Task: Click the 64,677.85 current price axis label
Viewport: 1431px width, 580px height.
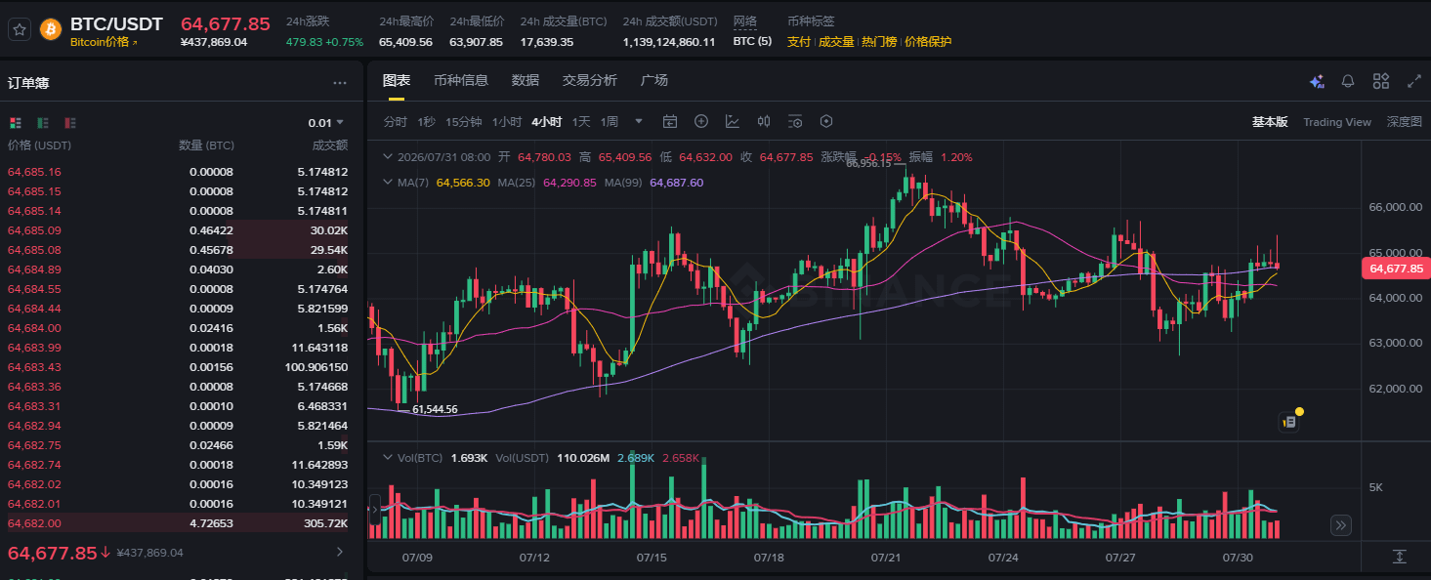Action: (1396, 268)
